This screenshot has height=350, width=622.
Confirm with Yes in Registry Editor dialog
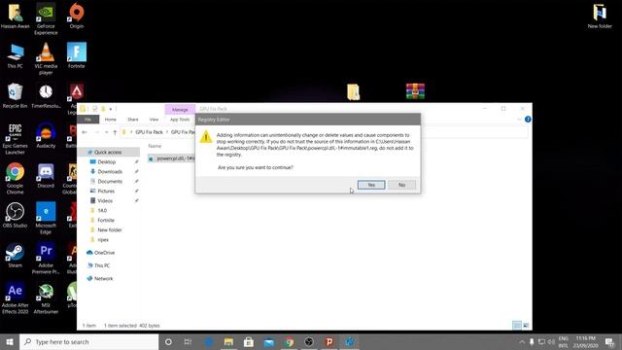tap(371, 185)
